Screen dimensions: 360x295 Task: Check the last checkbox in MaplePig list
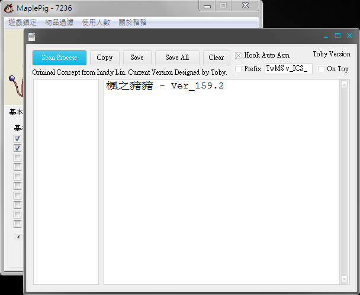pos(17,224)
